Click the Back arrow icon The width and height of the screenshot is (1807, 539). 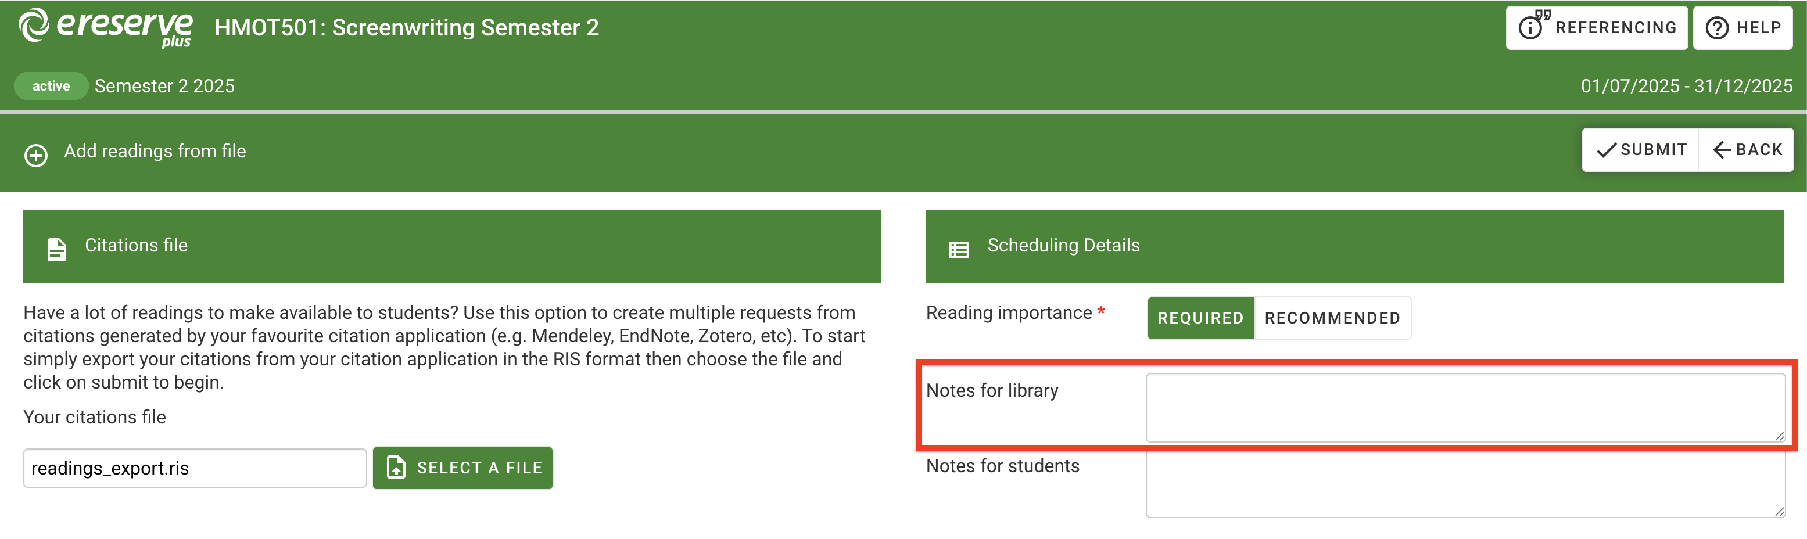(1722, 150)
